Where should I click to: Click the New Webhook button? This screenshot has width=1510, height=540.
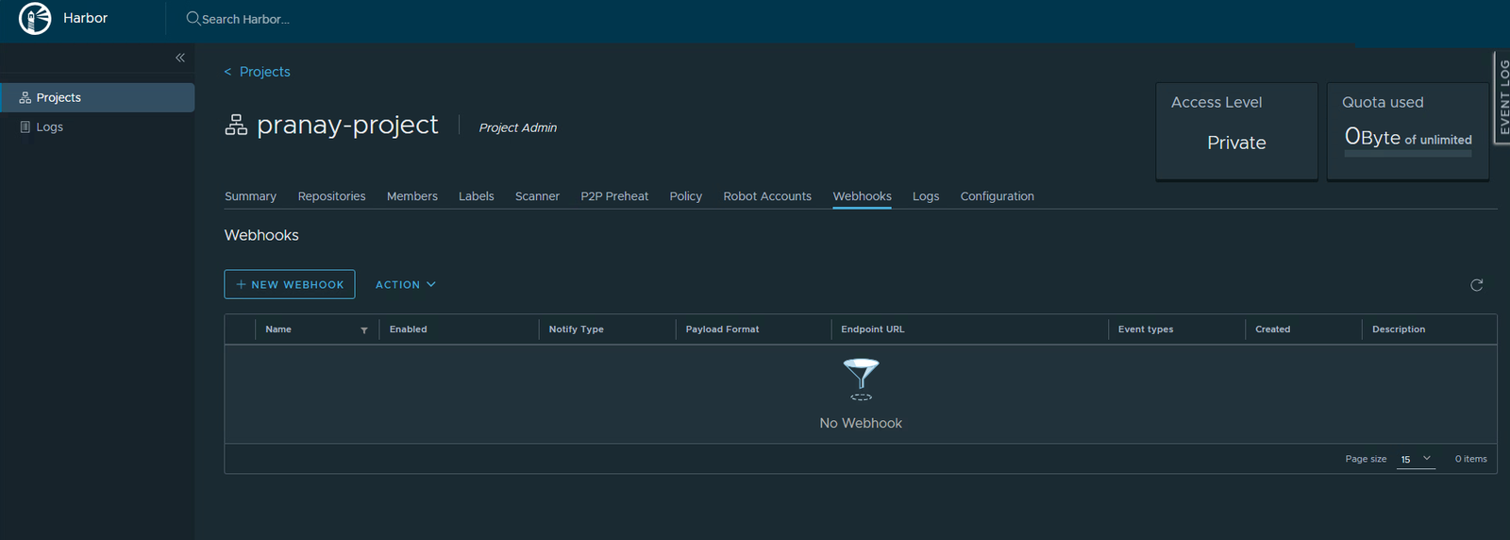(290, 284)
